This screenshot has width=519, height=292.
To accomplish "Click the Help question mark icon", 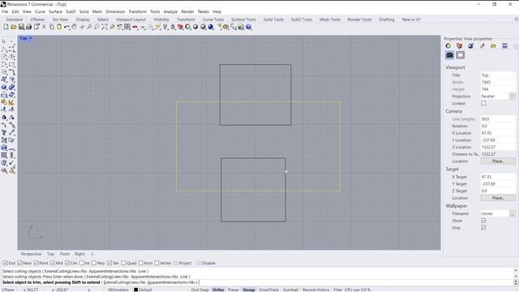I will (x=248, y=27).
